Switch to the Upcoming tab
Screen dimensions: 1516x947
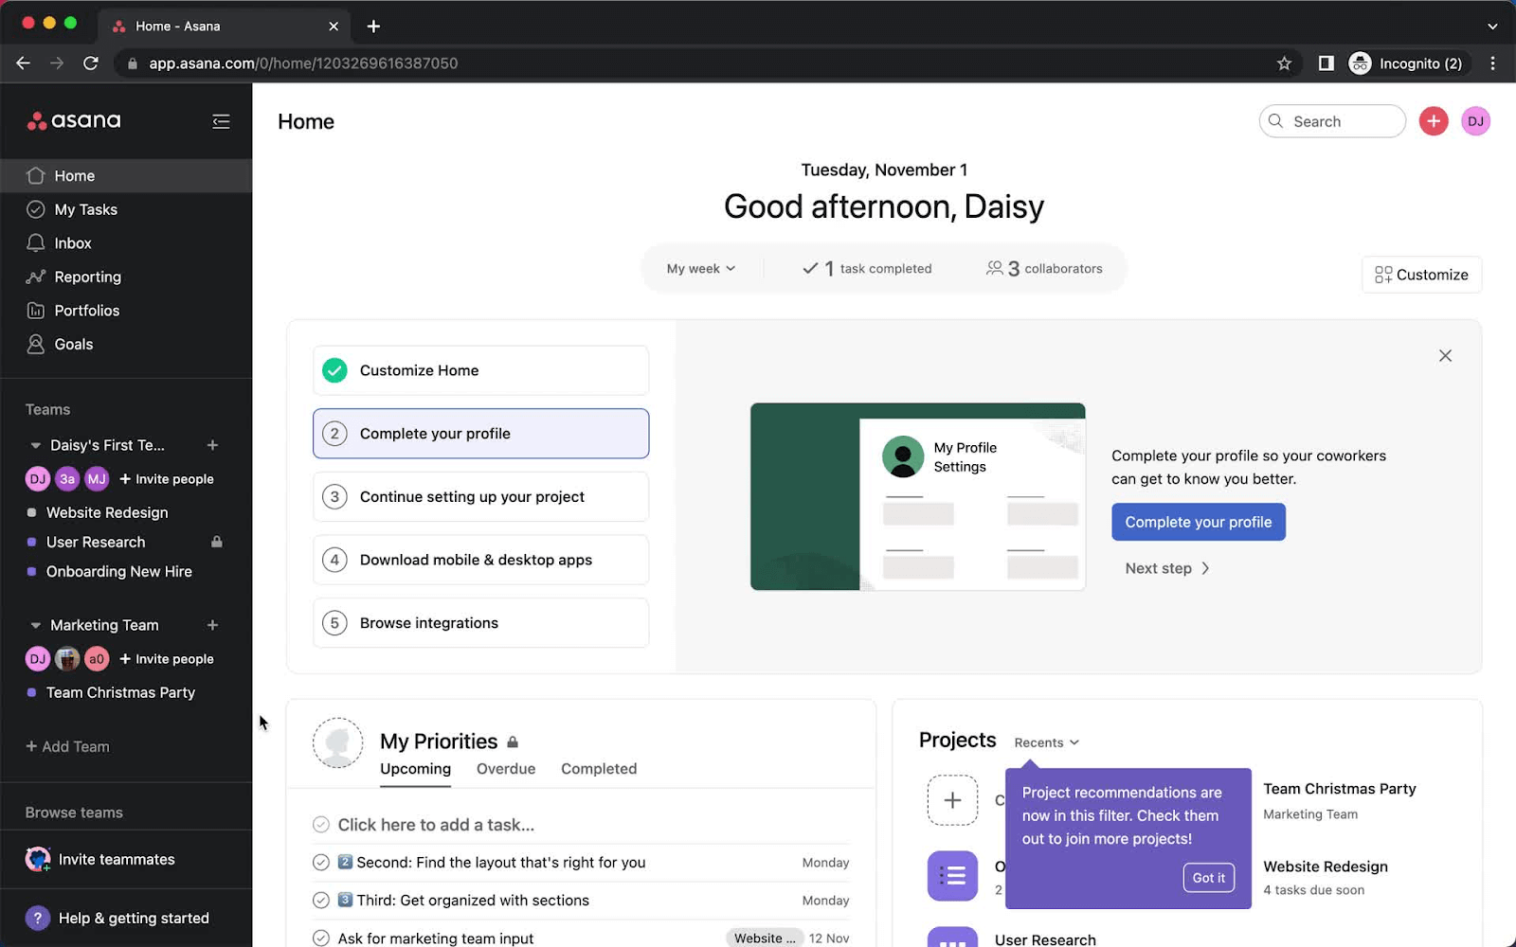(415, 769)
